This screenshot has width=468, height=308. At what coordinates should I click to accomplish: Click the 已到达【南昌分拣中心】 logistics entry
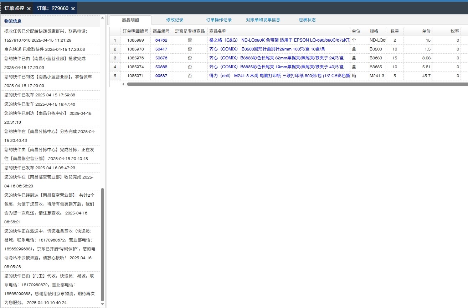point(50,118)
